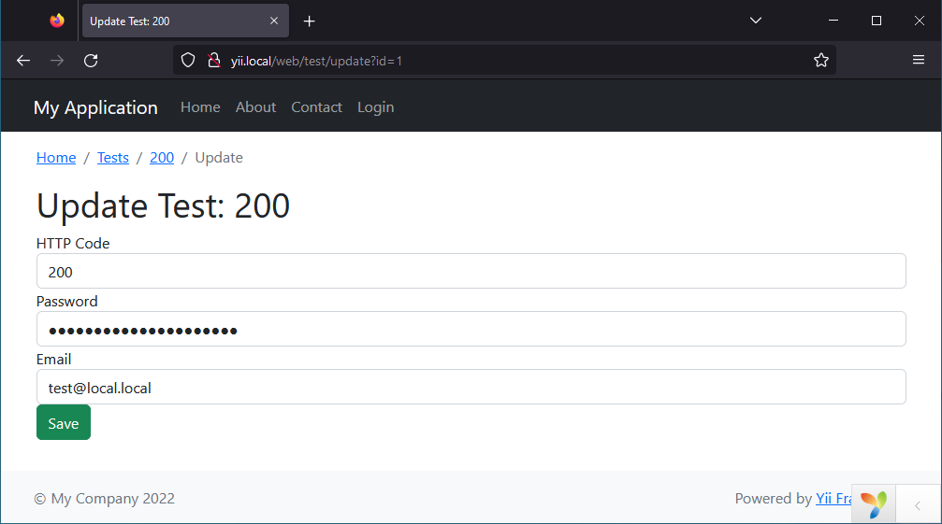Open the About navbar item
Viewport: 942px width, 524px height.
256,107
